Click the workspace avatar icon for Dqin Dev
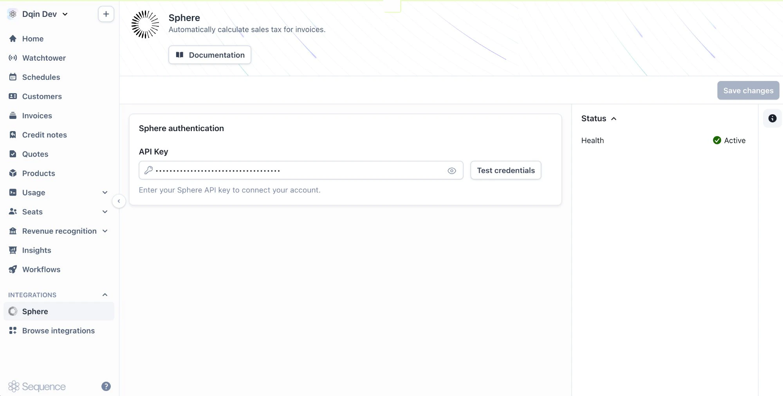Viewport: 783px width, 396px height. (13, 14)
